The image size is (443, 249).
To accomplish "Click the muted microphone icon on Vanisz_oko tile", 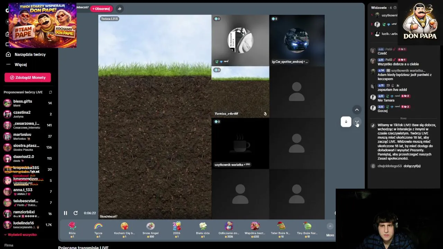I will pyautogui.click(x=265, y=114).
